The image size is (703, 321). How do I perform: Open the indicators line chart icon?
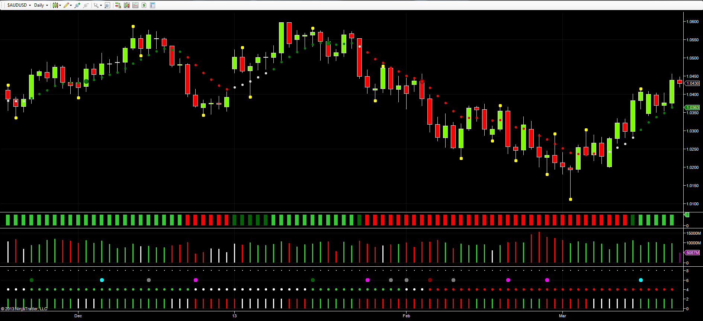[x=135, y=5]
